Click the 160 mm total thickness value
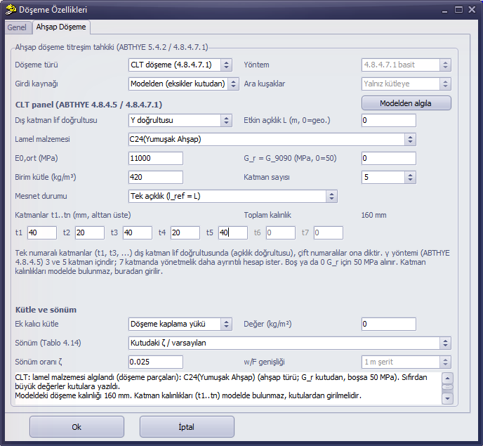483x446 pixels. (x=373, y=215)
